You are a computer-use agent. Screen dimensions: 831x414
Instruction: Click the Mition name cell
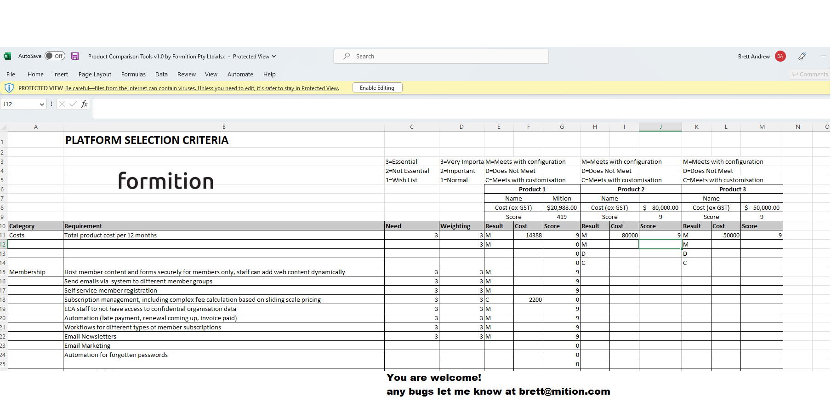tap(562, 198)
